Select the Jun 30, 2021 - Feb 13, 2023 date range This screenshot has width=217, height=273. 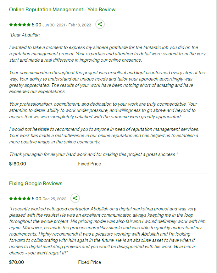click(x=67, y=25)
